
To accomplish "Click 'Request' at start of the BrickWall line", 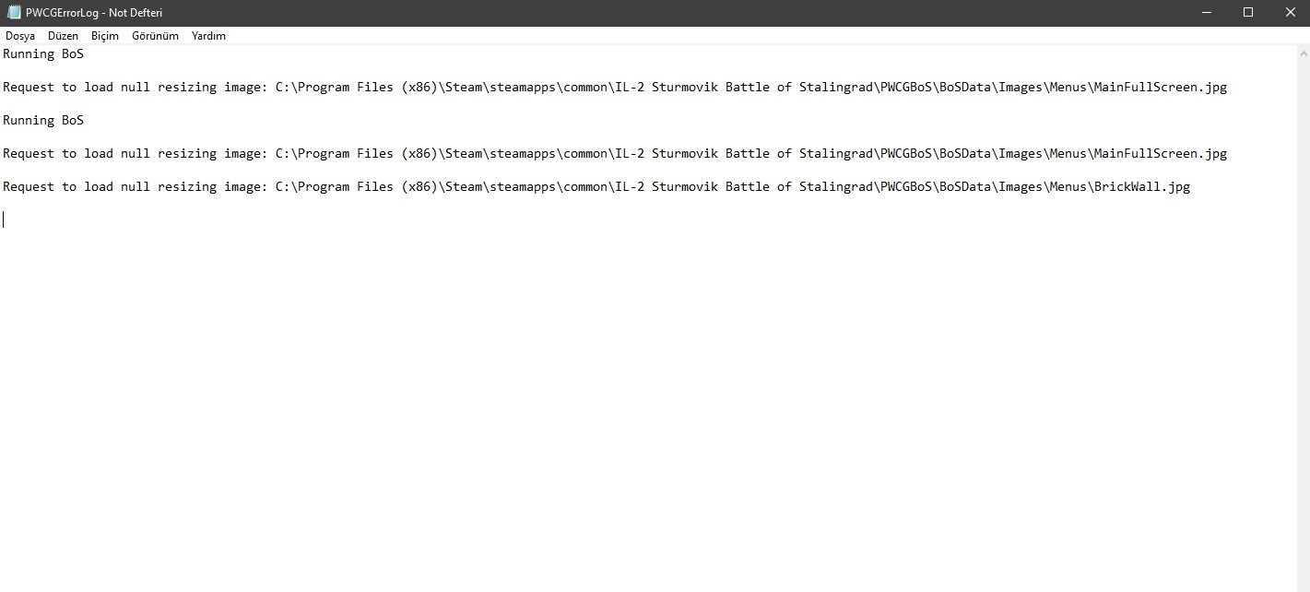I will tap(29, 187).
